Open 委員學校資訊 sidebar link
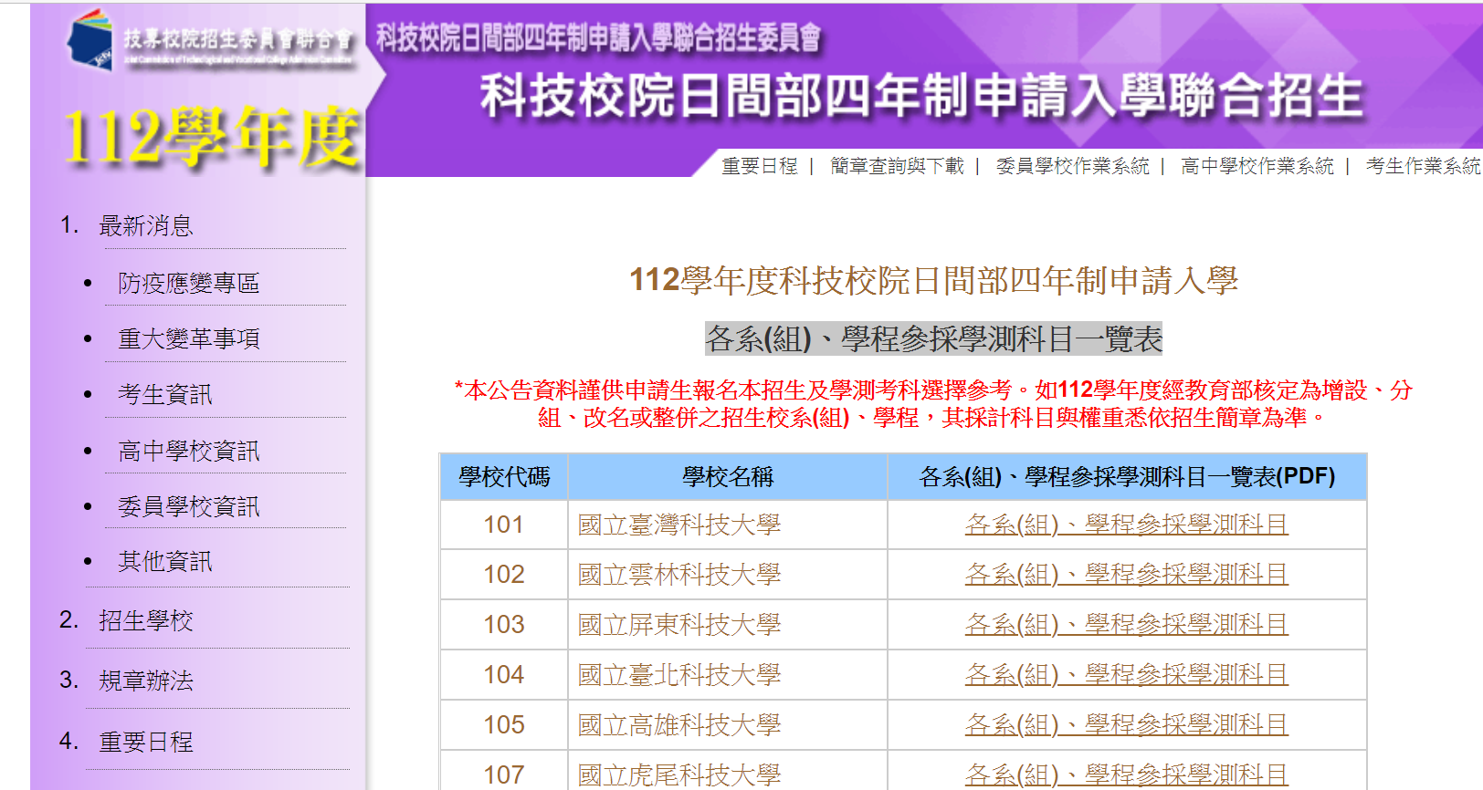1483x790 pixels. click(189, 506)
